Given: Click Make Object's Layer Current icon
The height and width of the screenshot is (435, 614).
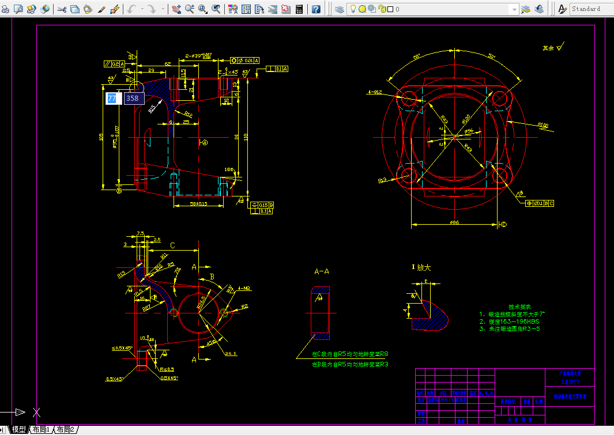Looking at the screenshot, I should pos(525,9).
